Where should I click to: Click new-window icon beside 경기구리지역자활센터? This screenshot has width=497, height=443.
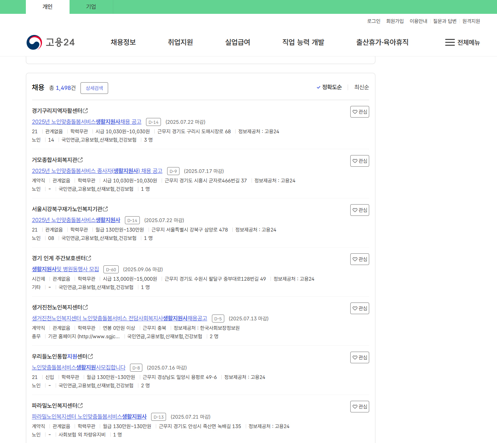tap(86, 110)
